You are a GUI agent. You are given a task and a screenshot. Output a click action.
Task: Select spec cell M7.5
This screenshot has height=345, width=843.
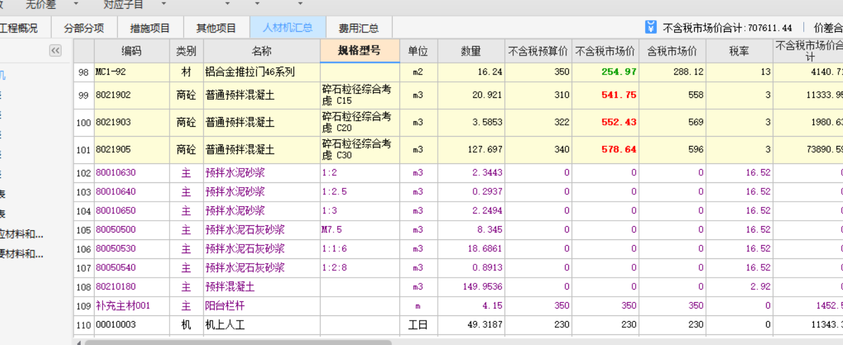pos(360,230)
